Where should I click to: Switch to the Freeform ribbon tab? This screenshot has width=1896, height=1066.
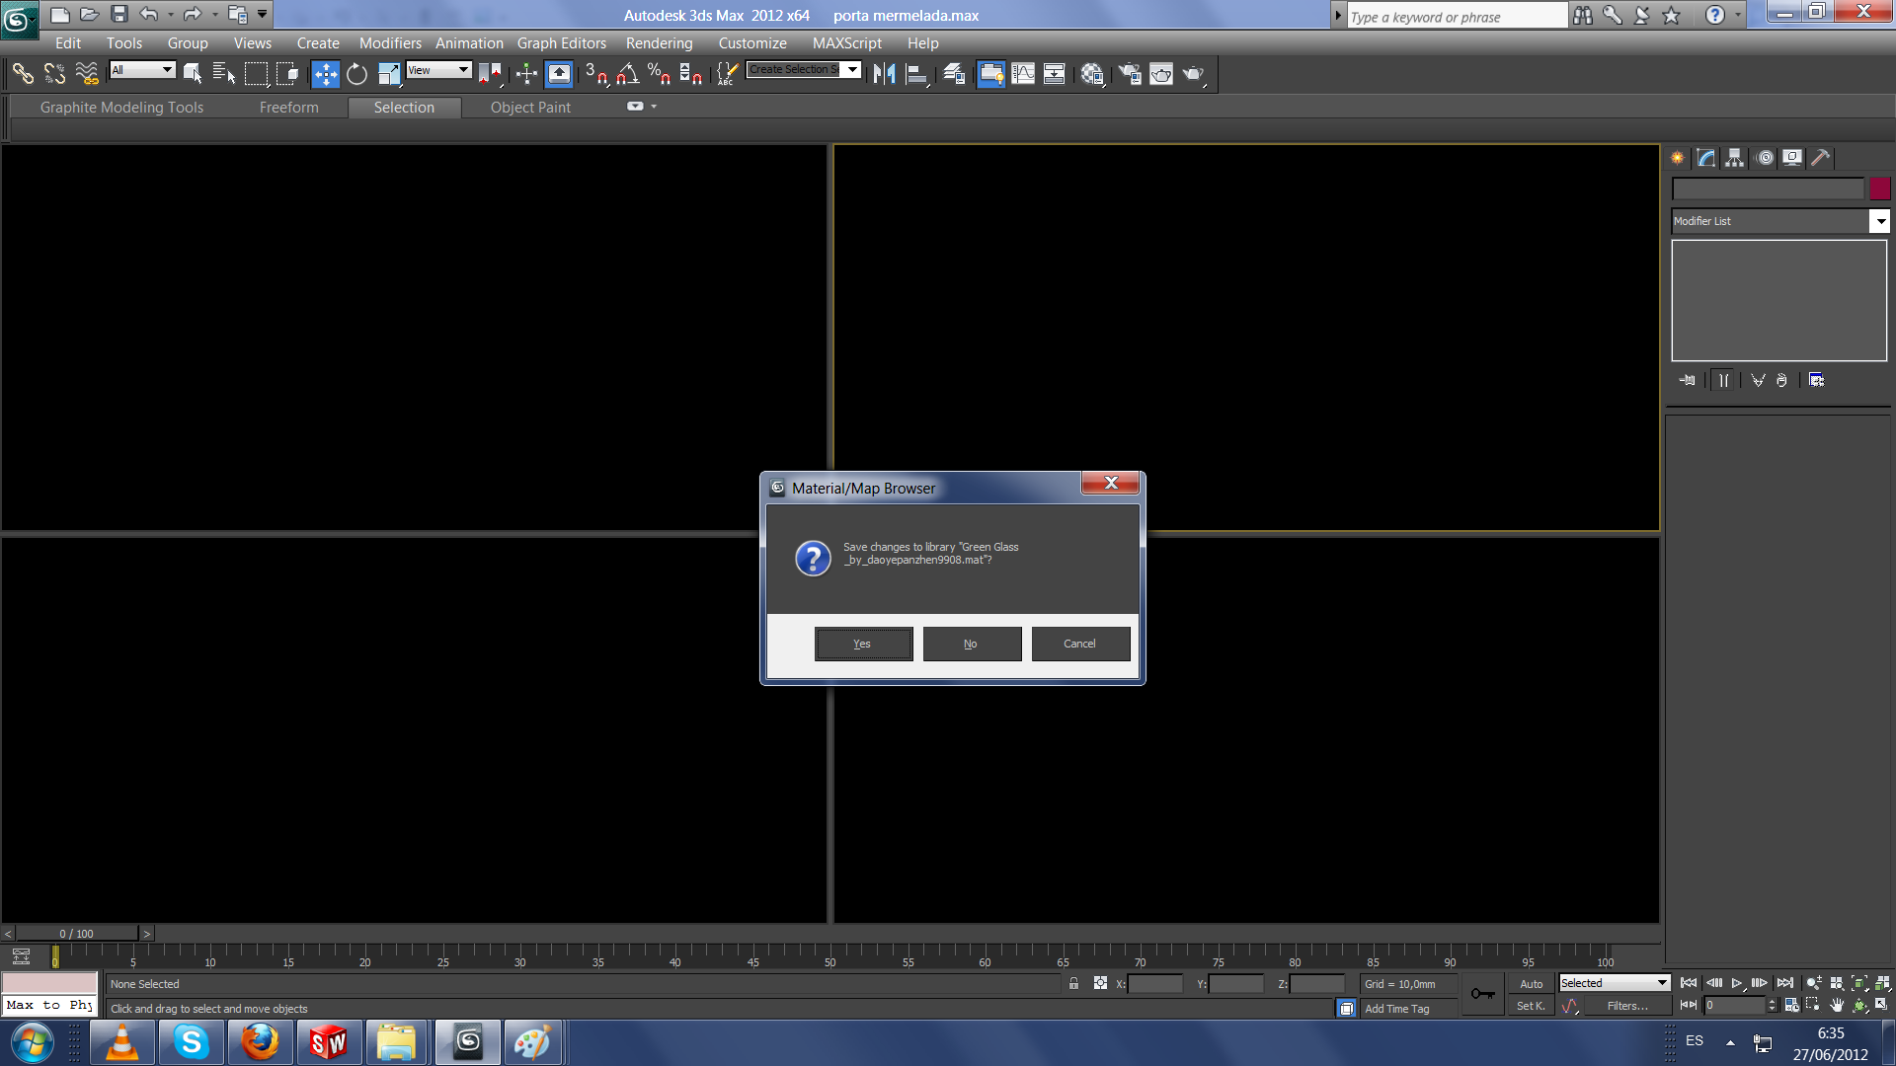[x=288, y=108]
